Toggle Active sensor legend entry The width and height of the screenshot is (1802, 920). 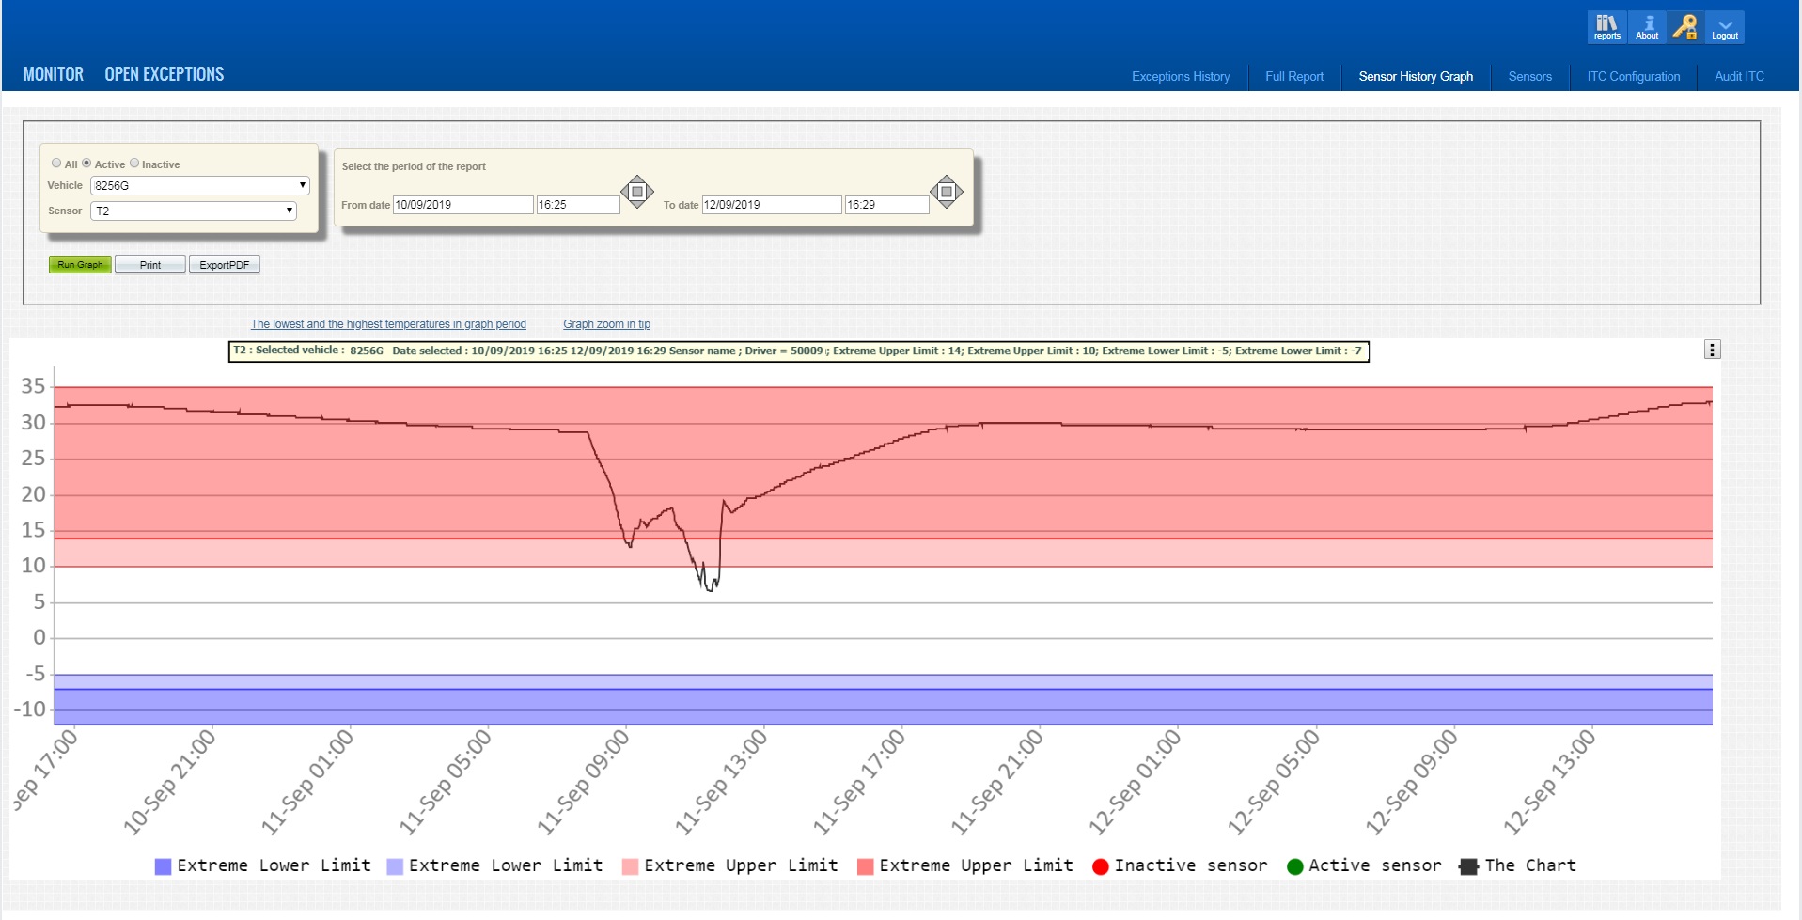[x=1364, y=865]
